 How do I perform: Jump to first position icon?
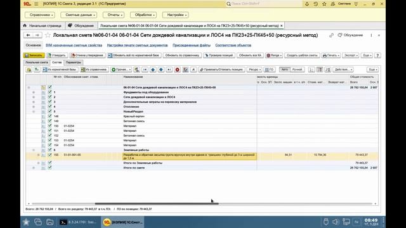145,70
